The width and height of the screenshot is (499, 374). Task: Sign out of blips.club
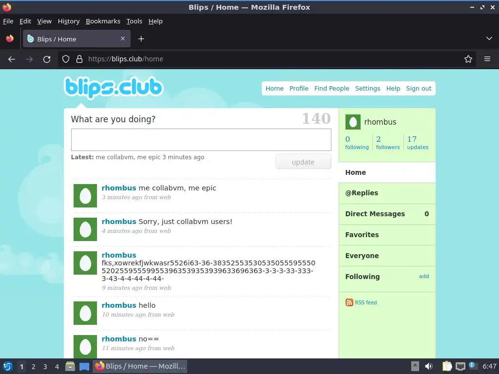tap(419, 89)
